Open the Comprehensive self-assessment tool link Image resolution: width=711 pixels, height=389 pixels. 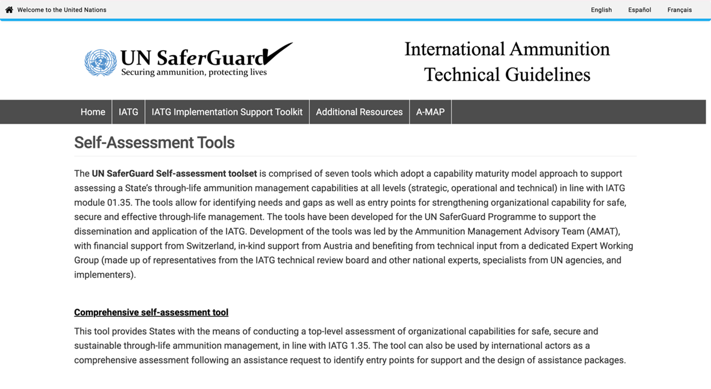pos(151,313)
